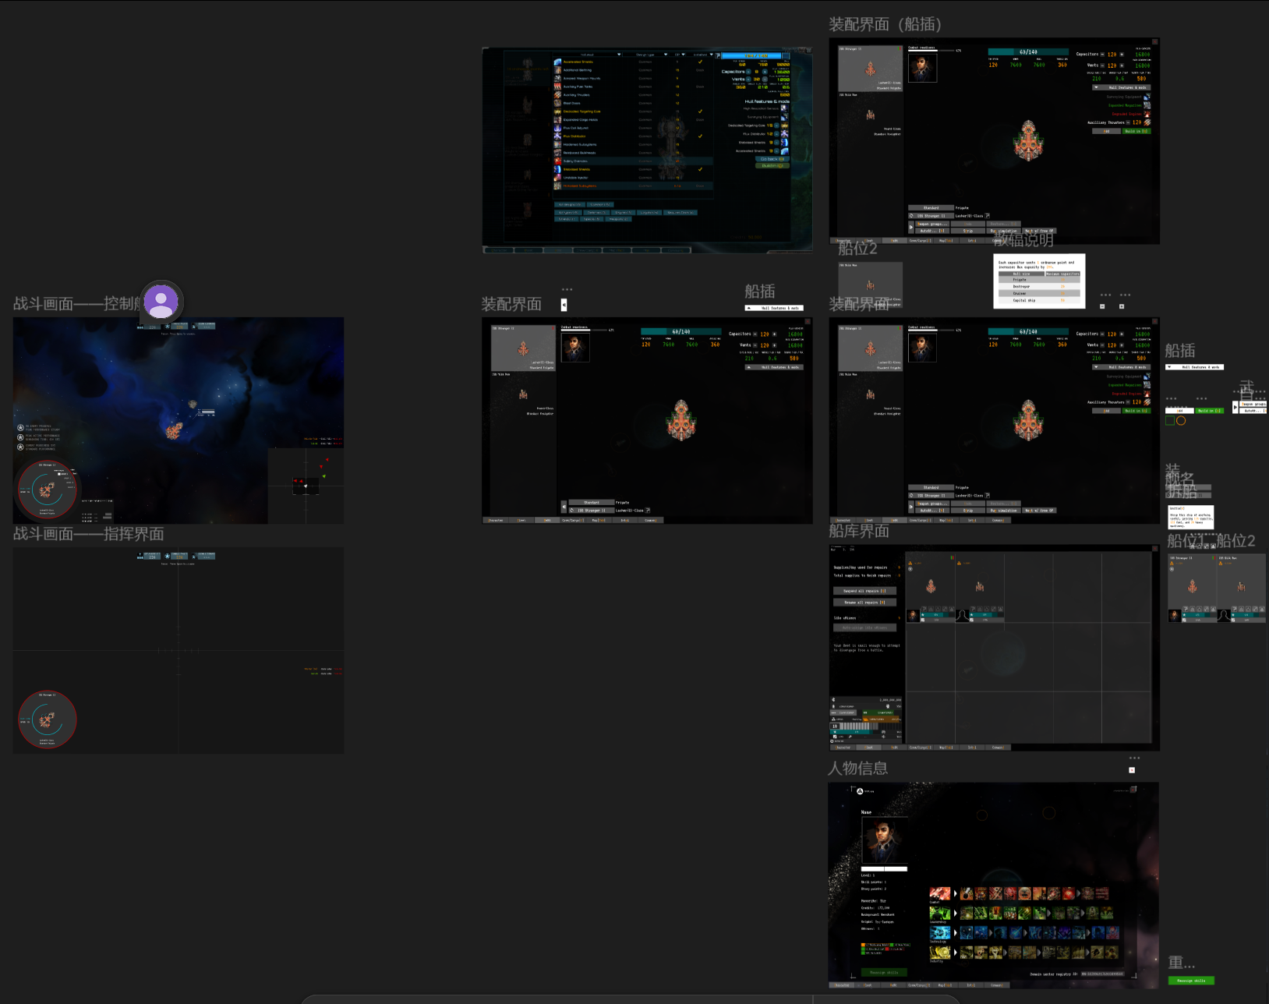This screenshot has height=1004, width=1269.
Task: Click 'Suspend all repairs' in 船库界面
Action: click(865, 591)
